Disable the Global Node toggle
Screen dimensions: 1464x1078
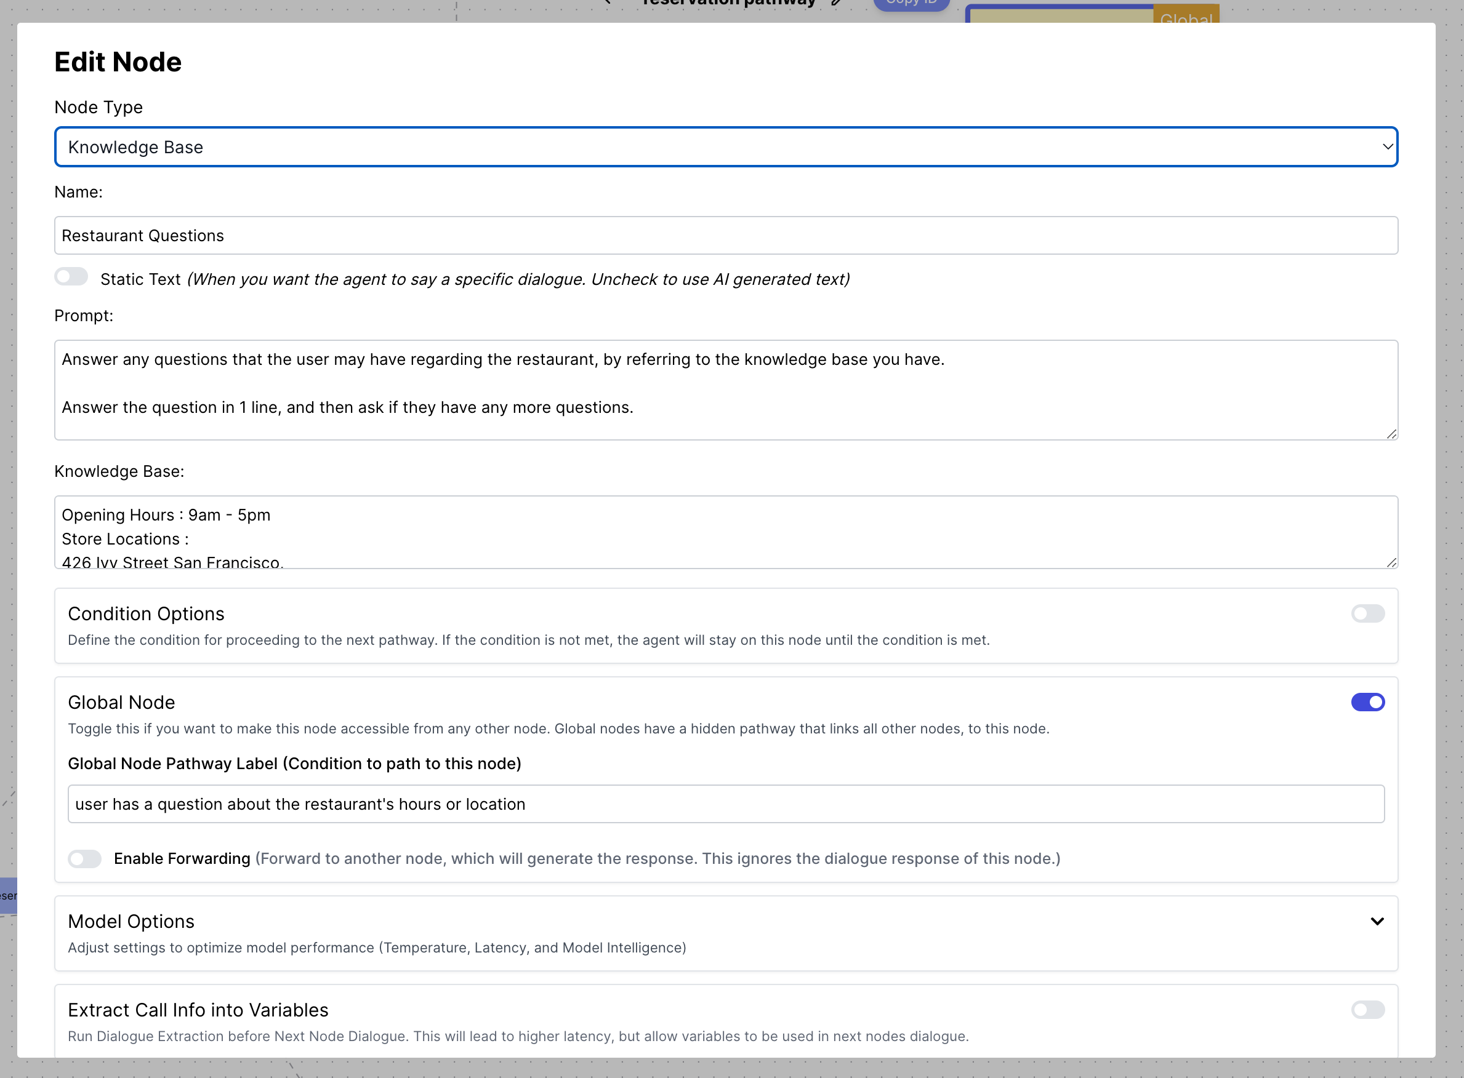coord(1367,702)
